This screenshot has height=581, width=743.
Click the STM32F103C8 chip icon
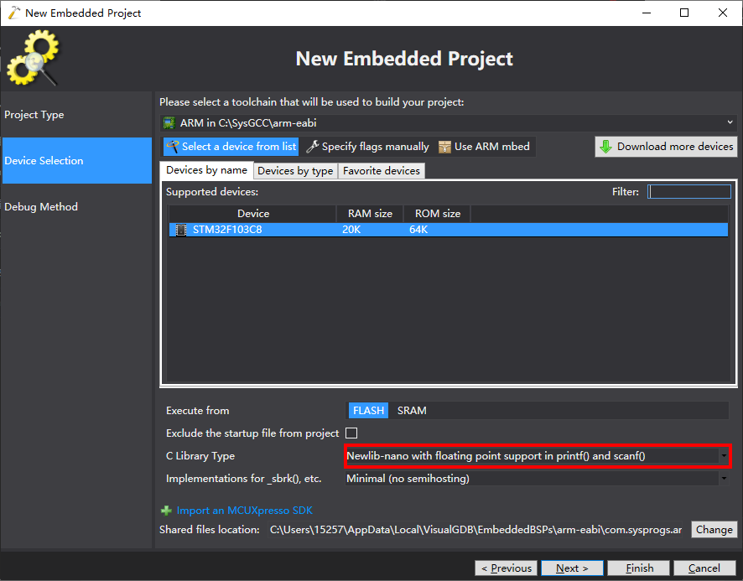pos(181,230)
